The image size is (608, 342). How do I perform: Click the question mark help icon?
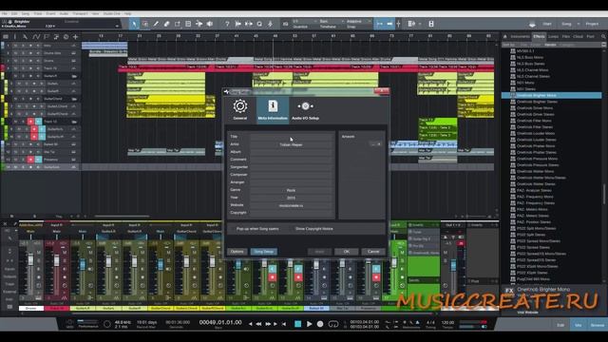click(227, 24)
